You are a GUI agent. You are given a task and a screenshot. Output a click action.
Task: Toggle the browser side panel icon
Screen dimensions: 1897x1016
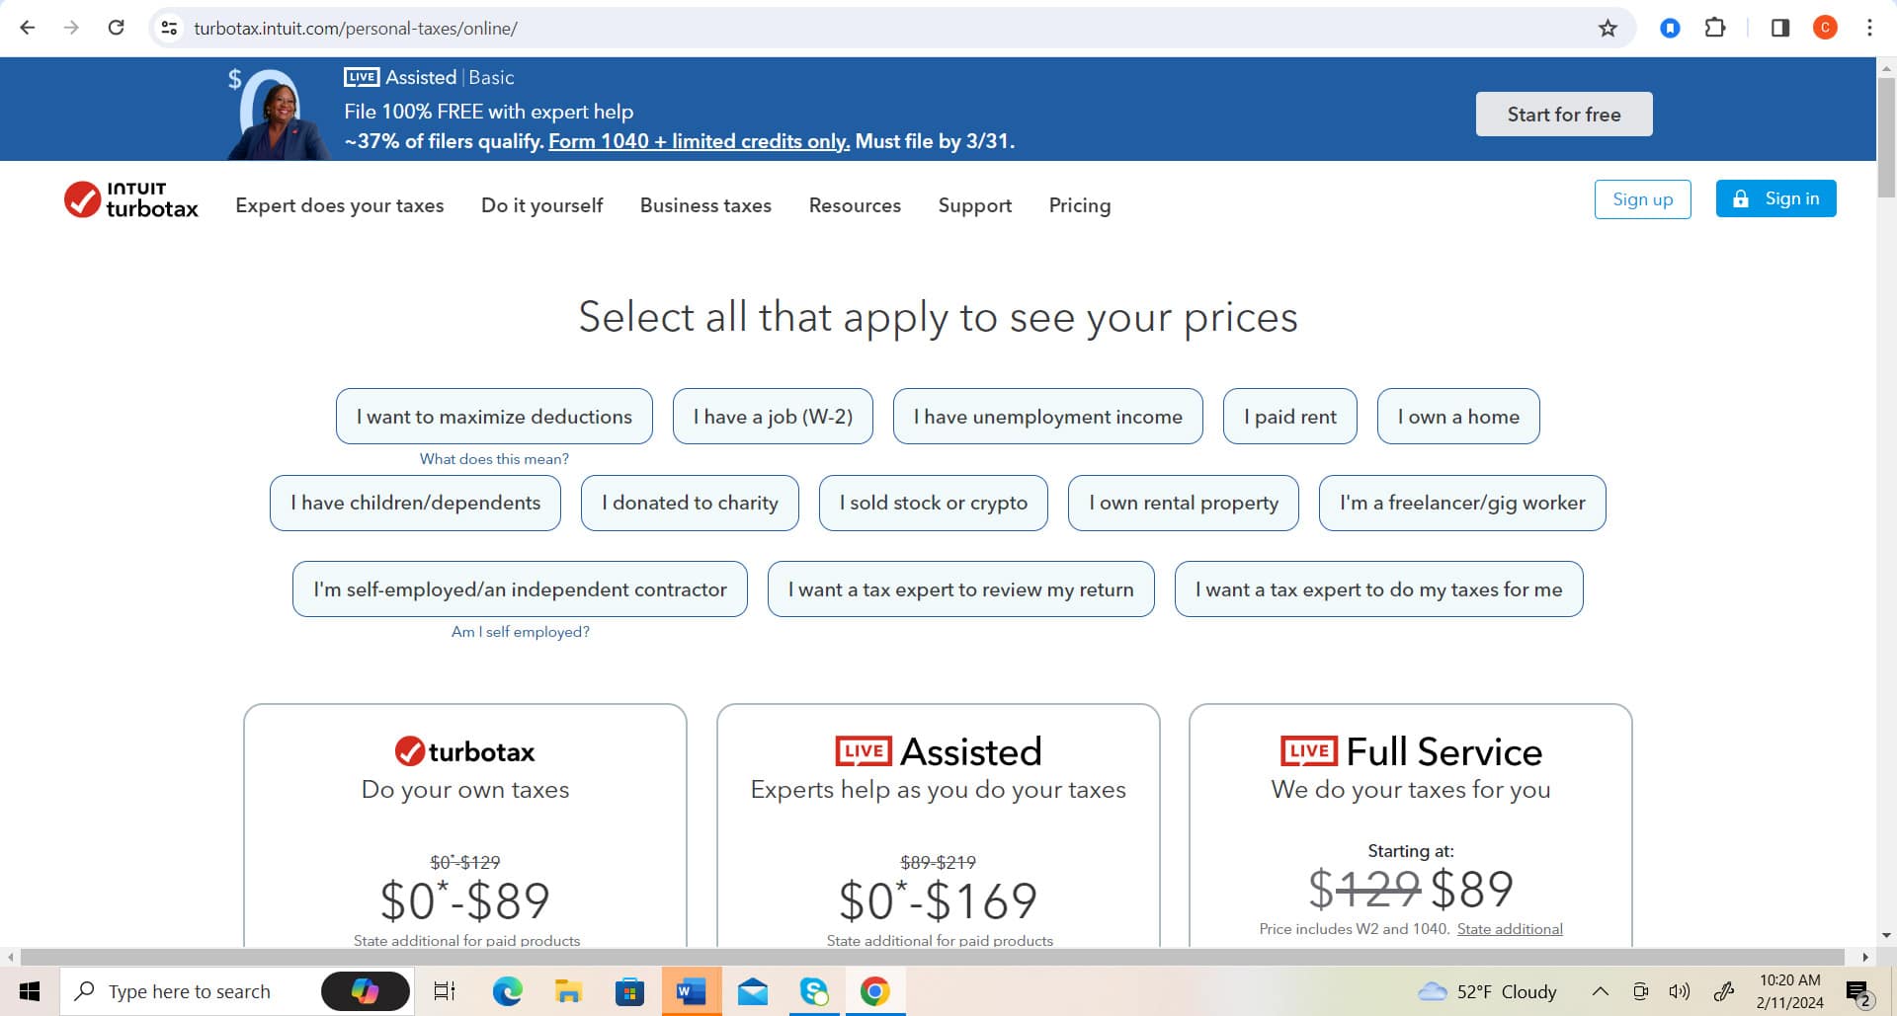(x=1780, y=28)
